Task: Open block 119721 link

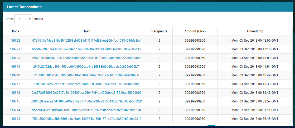Action: 15,49
